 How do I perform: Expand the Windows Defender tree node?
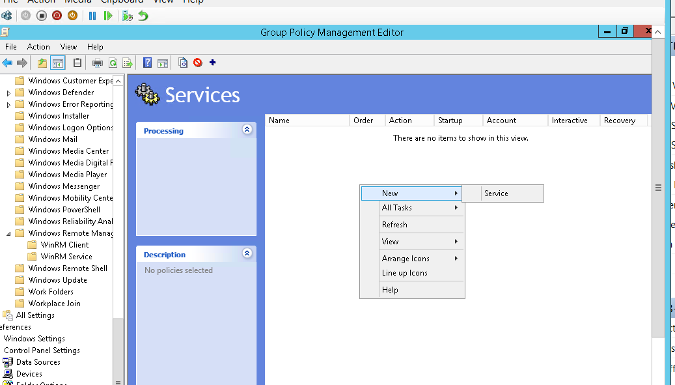(x=8, y=93)
